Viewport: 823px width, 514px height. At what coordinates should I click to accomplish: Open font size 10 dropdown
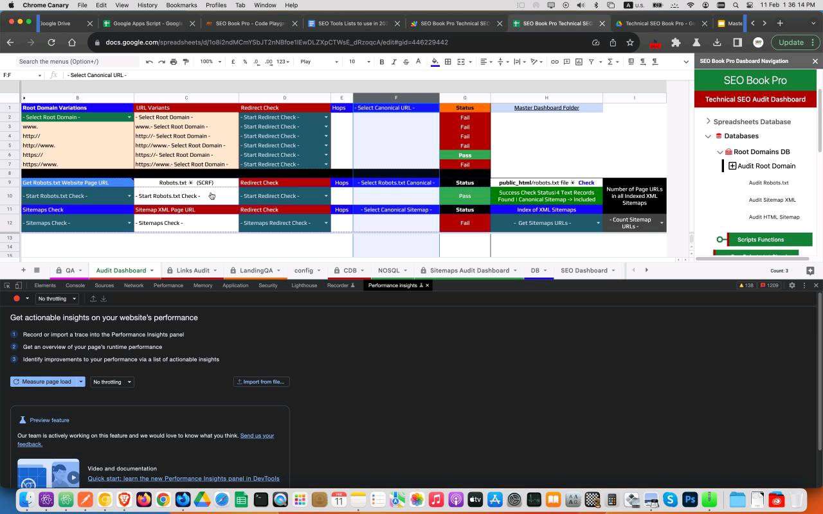pyautogui.click(x=359, y=62)
